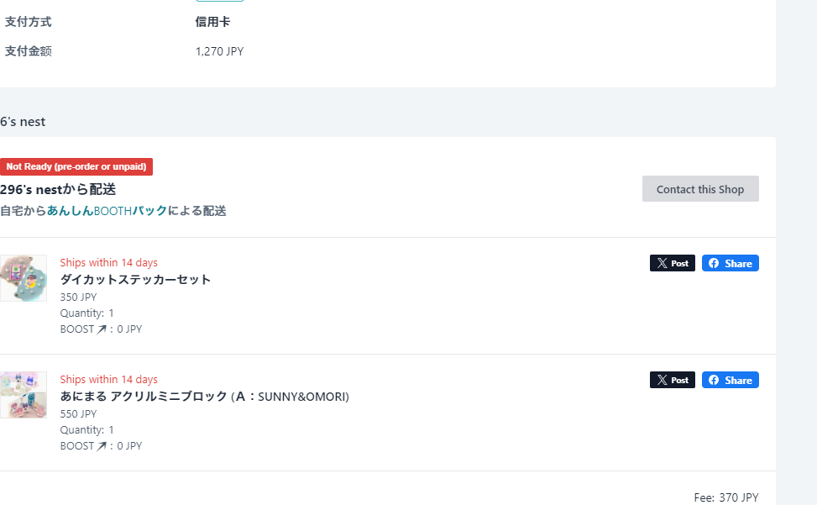Viewport: 817px width, 505px height.
Task: Click the 296's nestから配送 heading
Action: [x=58, y=189]
